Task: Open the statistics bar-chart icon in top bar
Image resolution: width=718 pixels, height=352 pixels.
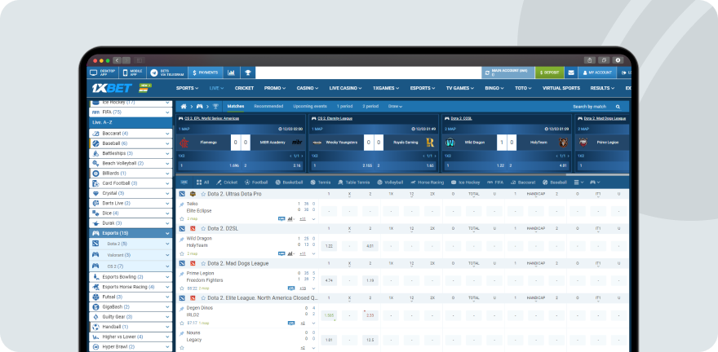Action: (231, 73)
